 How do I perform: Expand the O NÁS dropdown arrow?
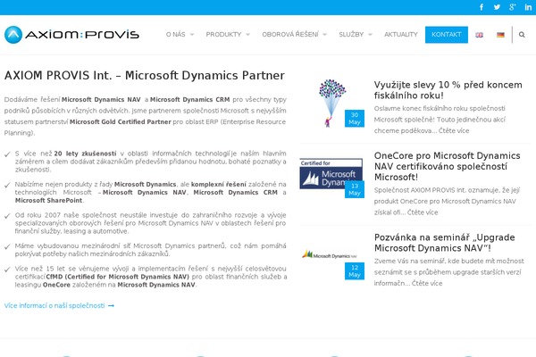192,35
